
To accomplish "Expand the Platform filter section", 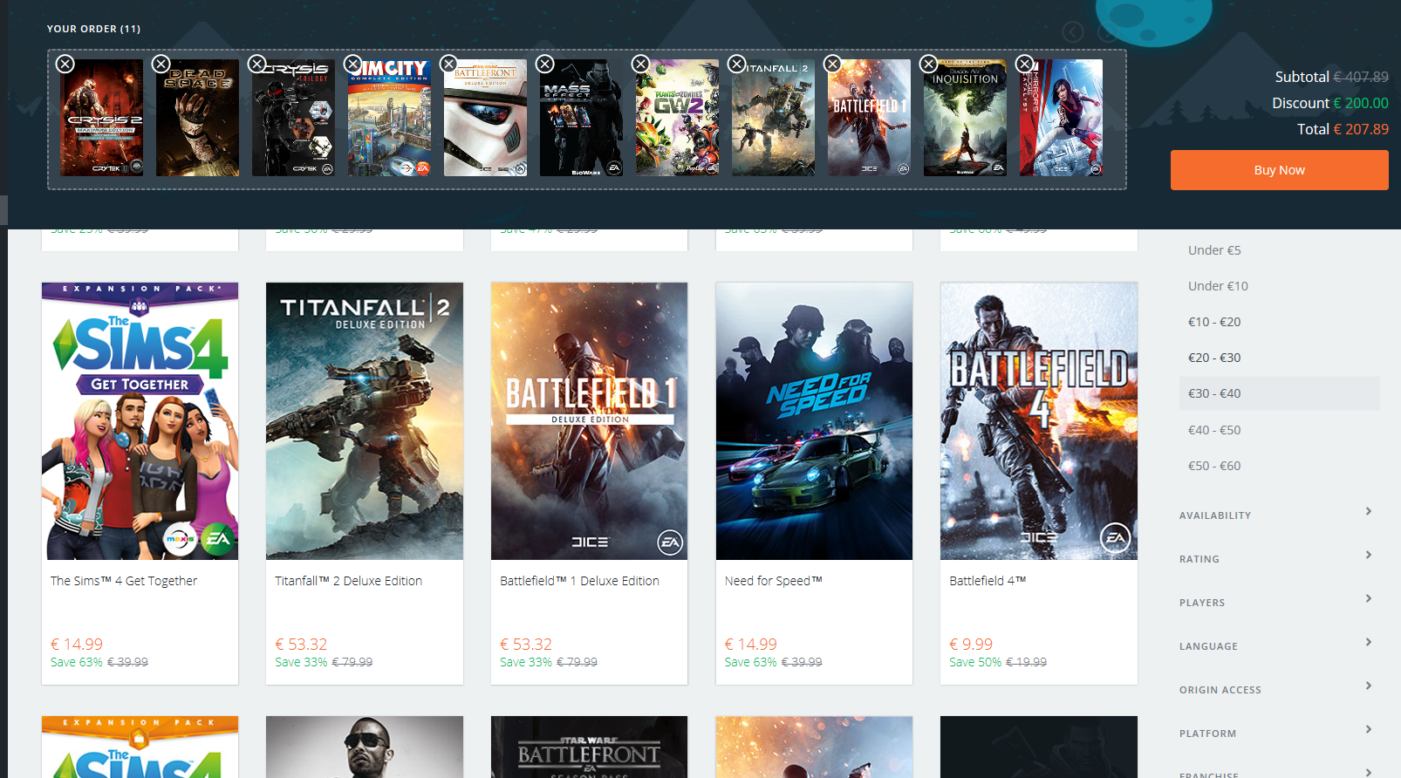I will [x=1277, y=732].
